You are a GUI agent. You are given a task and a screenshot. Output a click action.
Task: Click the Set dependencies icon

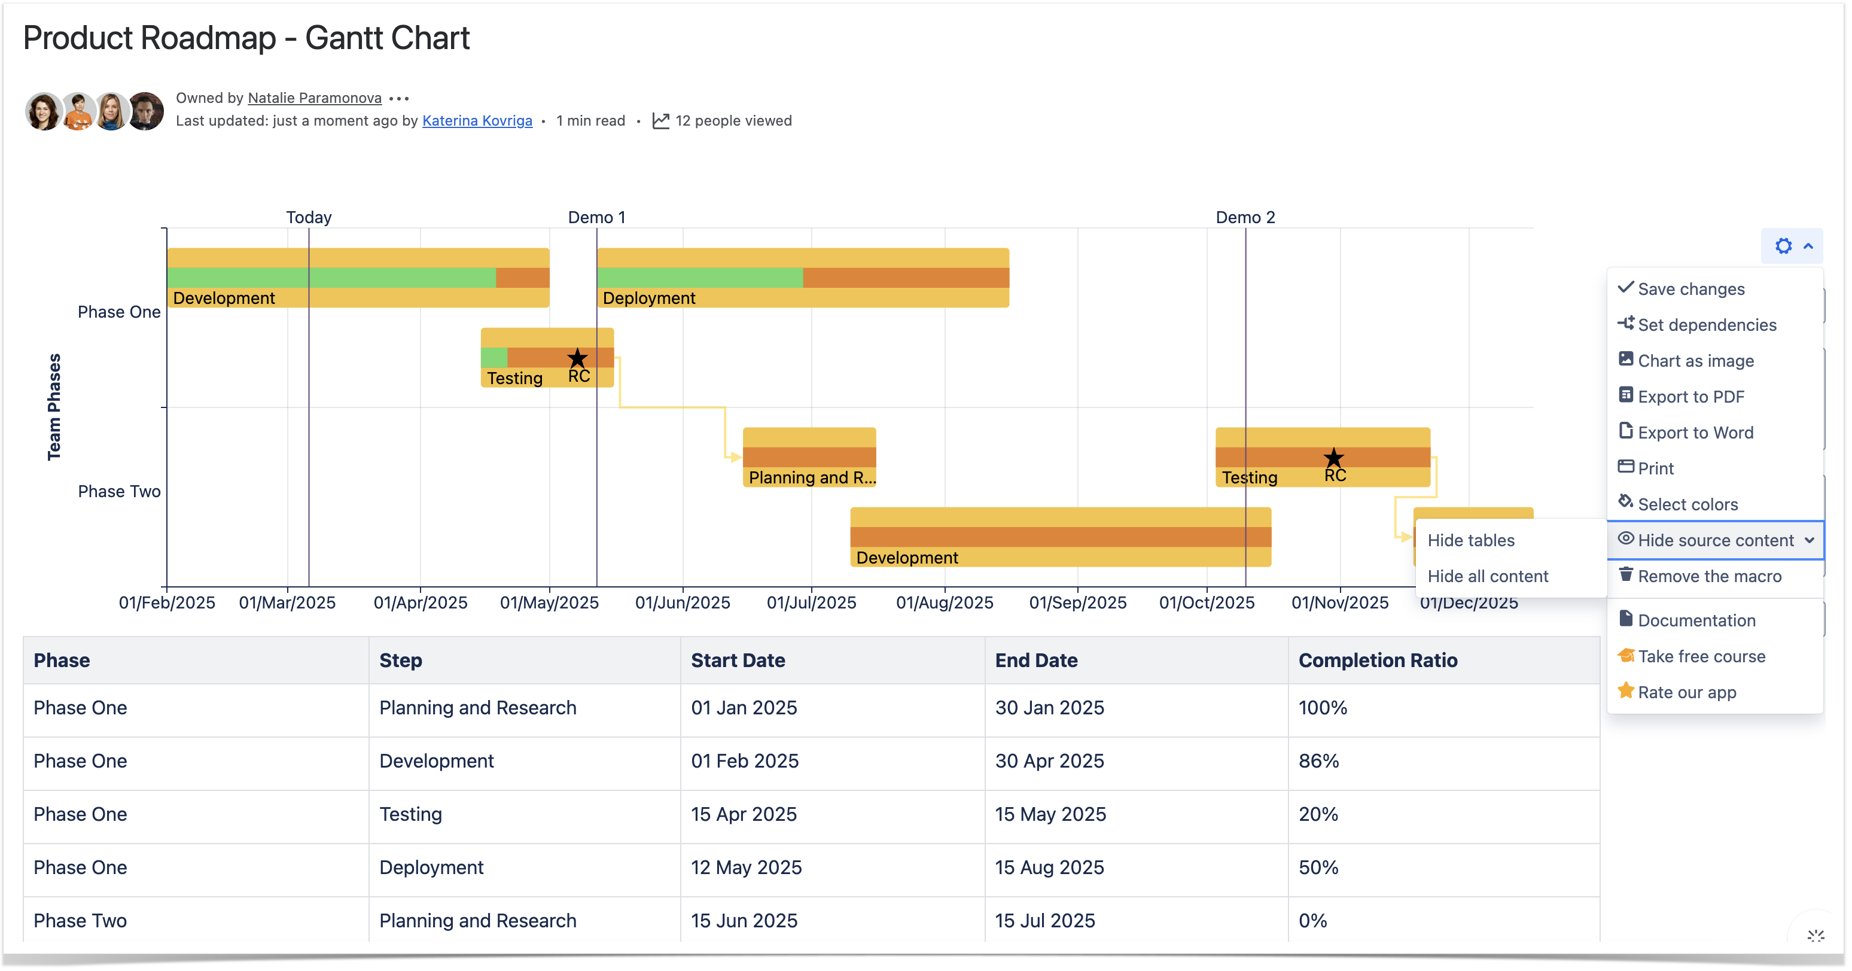pos(1625,324)
